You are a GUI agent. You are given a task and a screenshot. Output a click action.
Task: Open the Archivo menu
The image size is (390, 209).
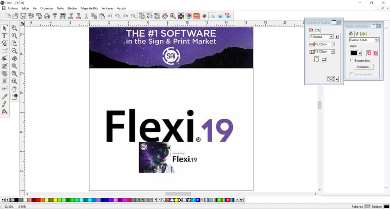[13, 8]
